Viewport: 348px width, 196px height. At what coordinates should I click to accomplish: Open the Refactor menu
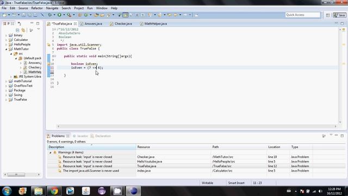(37, 8)
